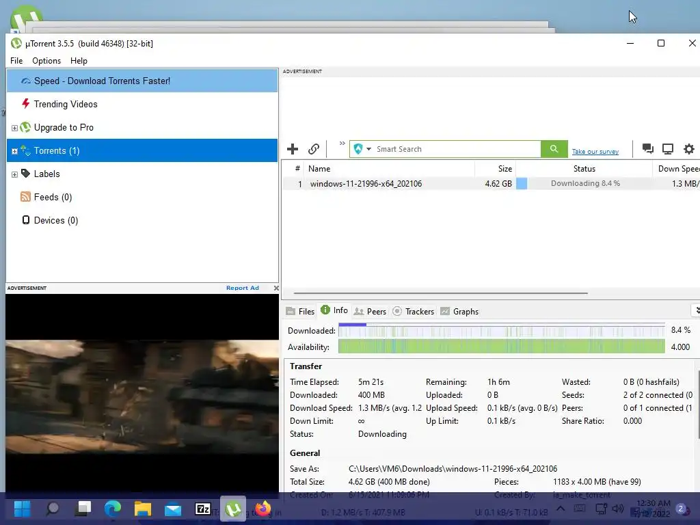700x525 pixels.
Task: Select Speed - Download Torrents Faster! item
Action: coord(142,81)
